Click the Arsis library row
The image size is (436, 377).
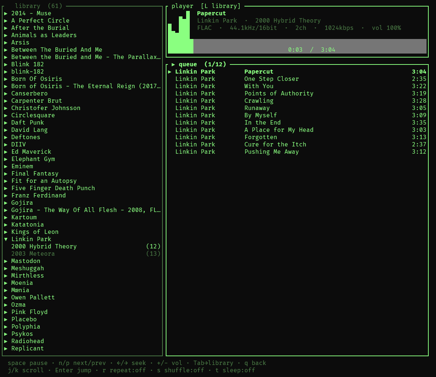pos(82,43)
